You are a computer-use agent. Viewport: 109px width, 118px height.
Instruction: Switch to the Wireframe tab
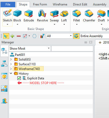(x=60, y=4)
